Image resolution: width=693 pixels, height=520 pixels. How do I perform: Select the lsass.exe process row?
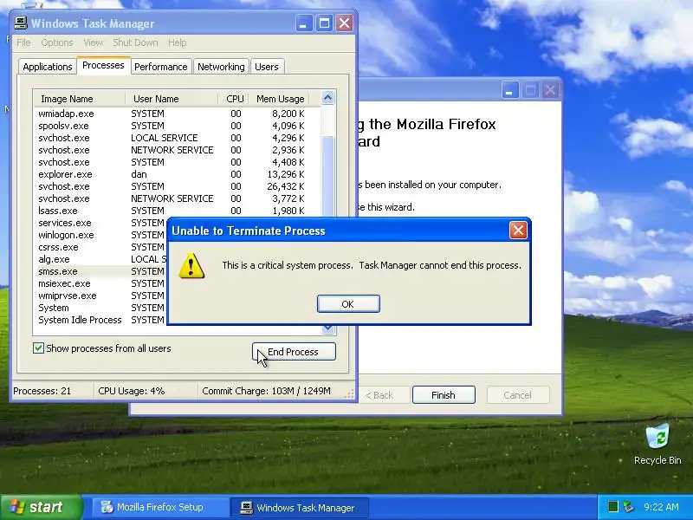tap(177, 211)
